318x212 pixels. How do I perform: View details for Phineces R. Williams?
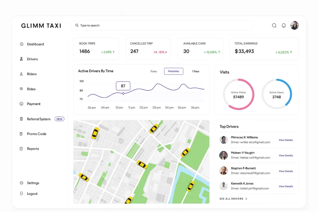[286, 140]
